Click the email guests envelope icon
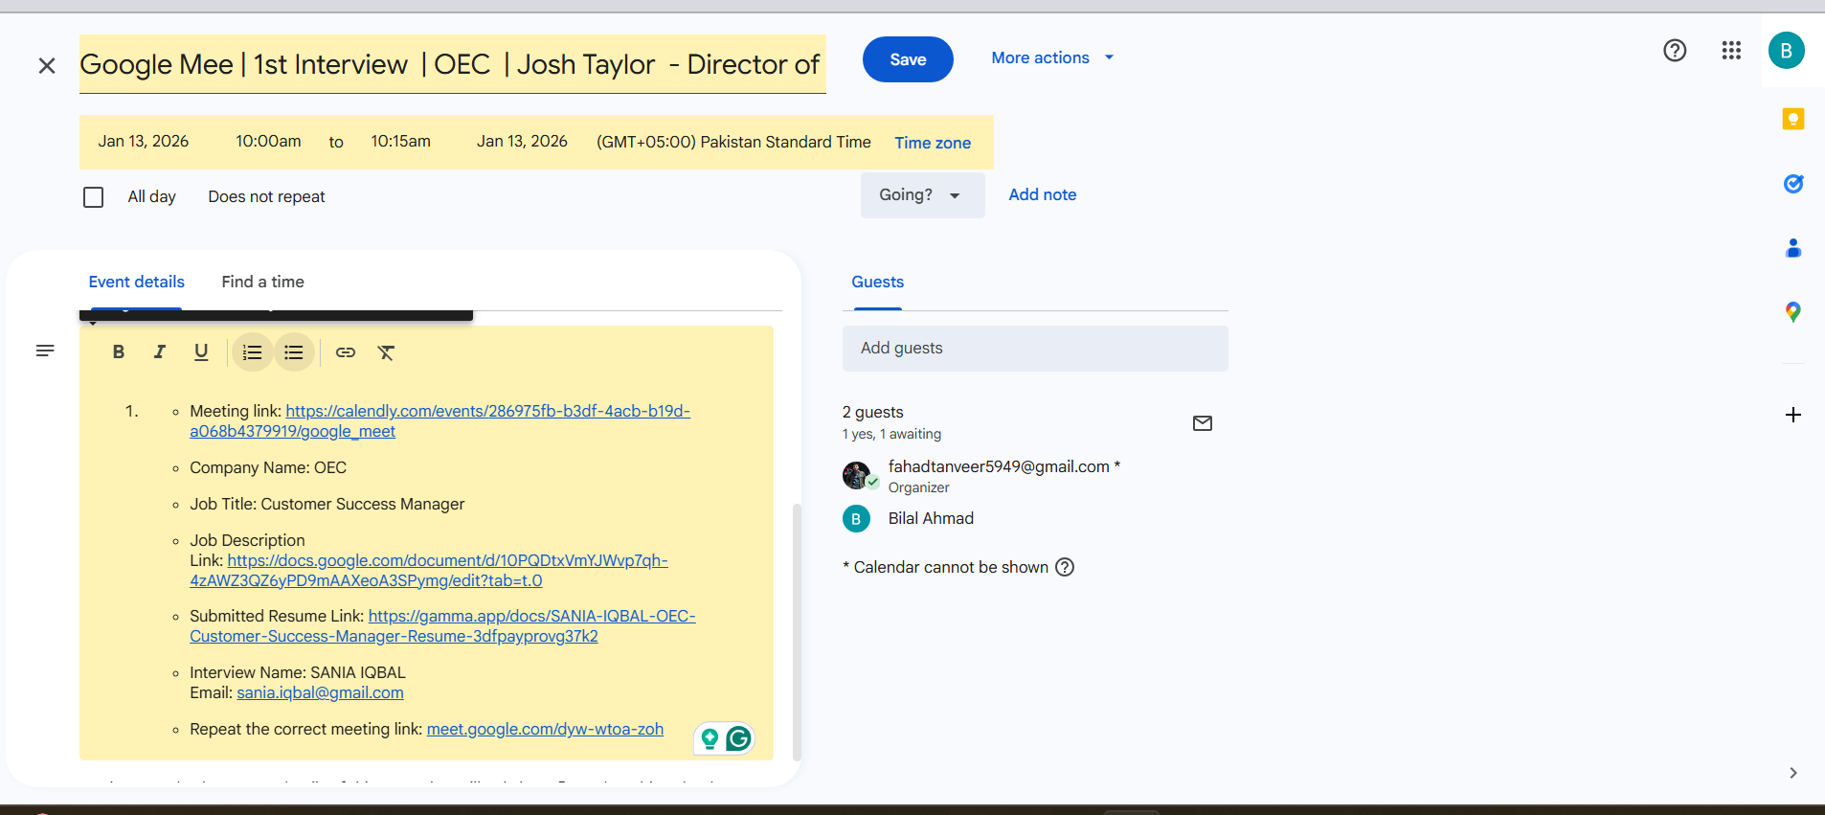 click(x=1203, y=423)
